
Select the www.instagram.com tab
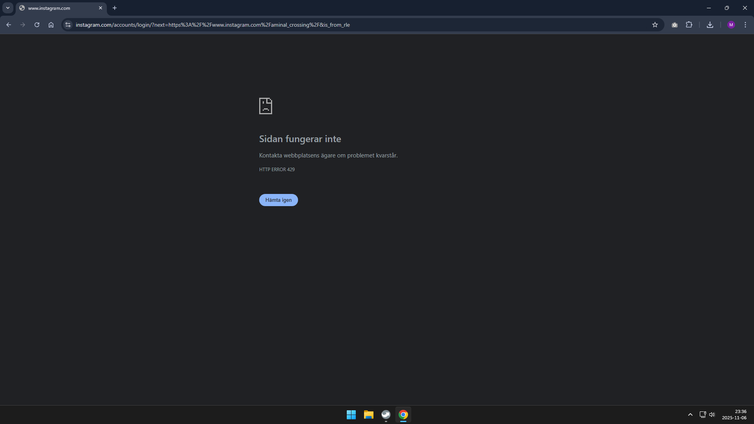point(55,8)
